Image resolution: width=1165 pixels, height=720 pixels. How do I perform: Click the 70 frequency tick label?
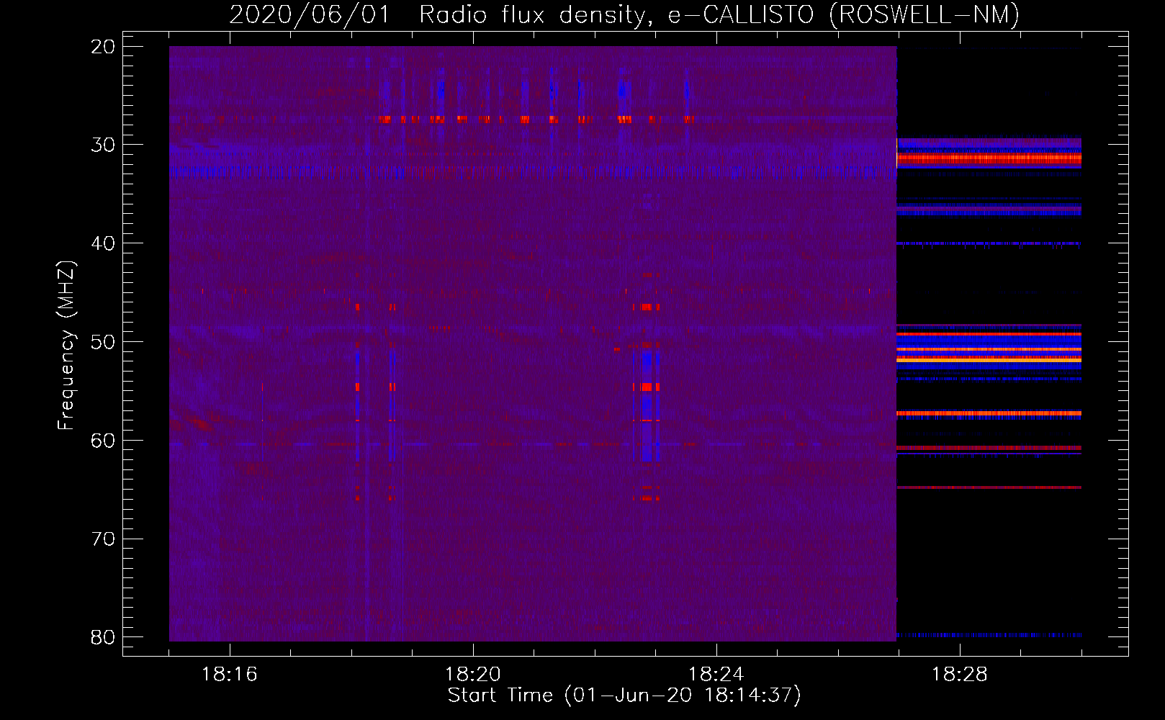click(x=104, y=539)
